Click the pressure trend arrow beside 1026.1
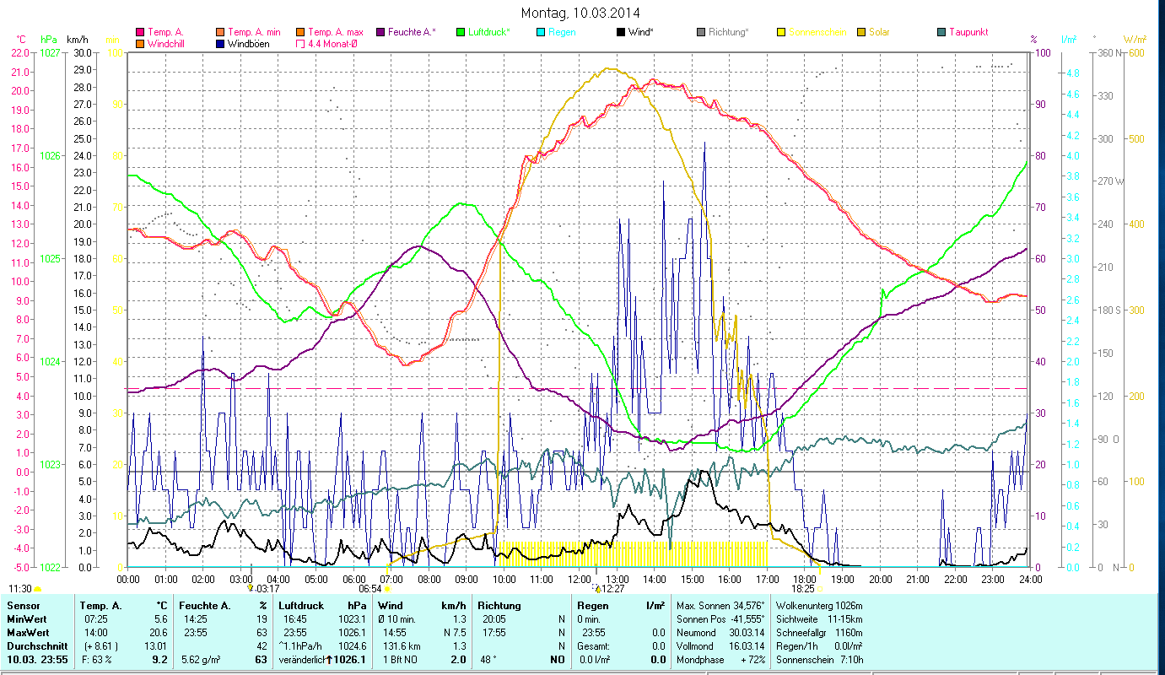This screenshot has height=675, width=1165. pos(328,660)
